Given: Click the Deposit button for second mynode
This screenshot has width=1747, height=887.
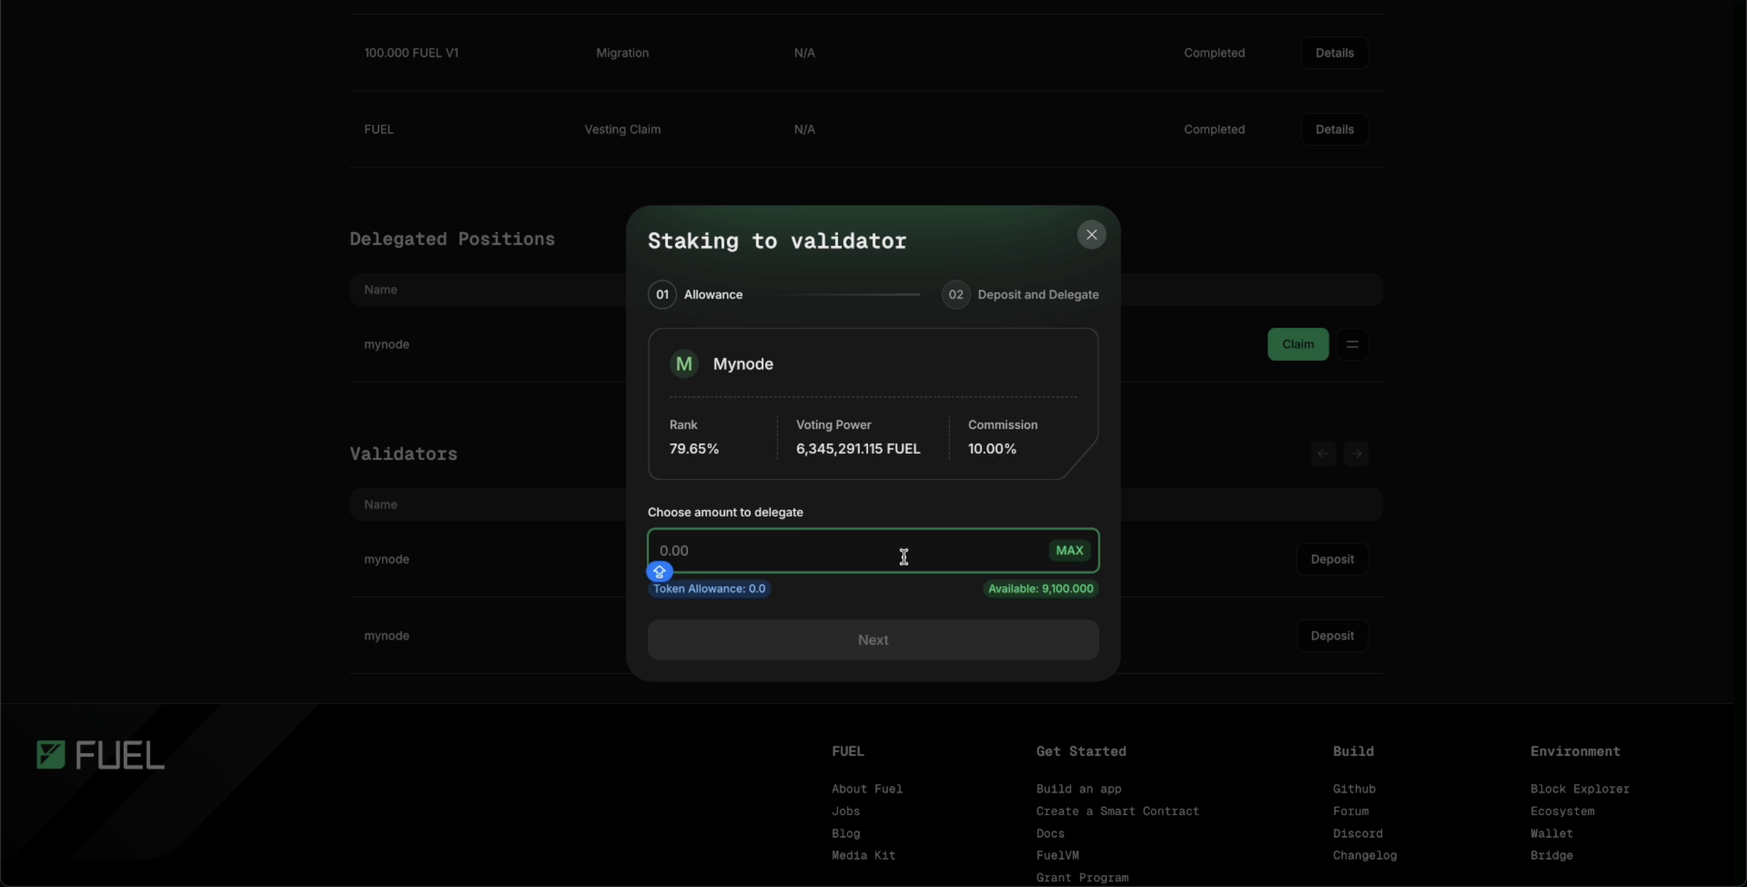Looking at the screenshot, I should click(x=1332, y=636).
